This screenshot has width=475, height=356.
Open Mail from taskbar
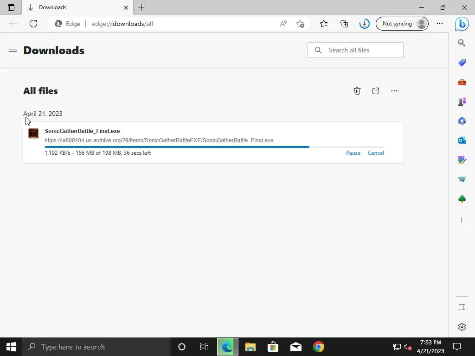(295, 347)
